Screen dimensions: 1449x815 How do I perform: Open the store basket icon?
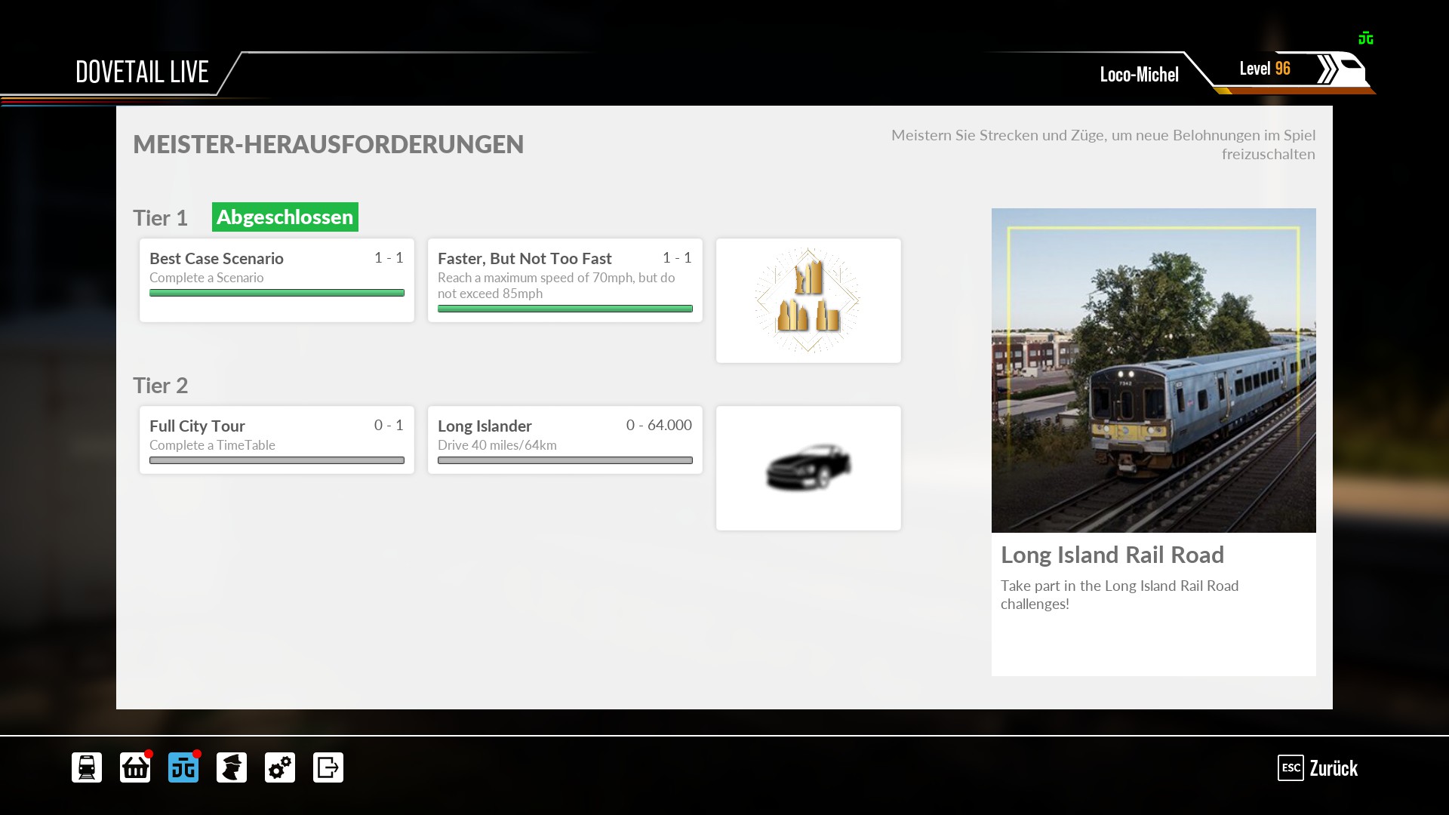(135, 767)
